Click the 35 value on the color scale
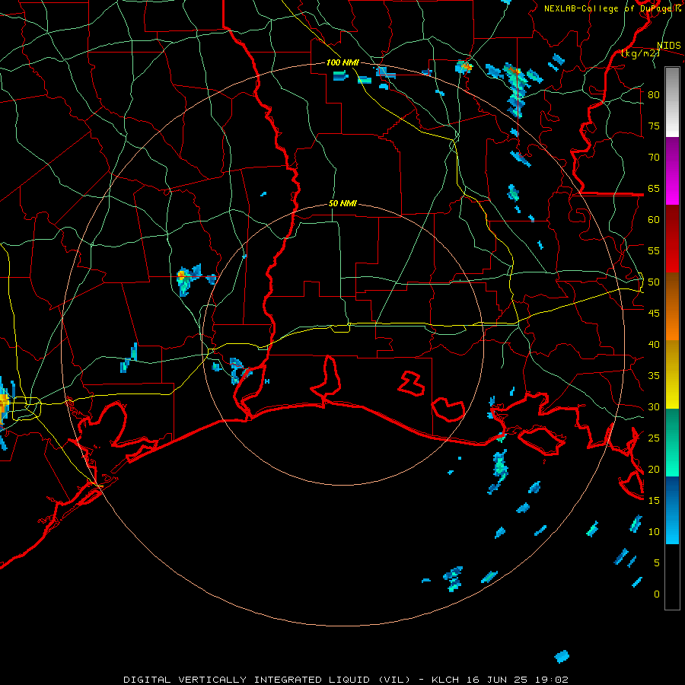 click(654, 376)
